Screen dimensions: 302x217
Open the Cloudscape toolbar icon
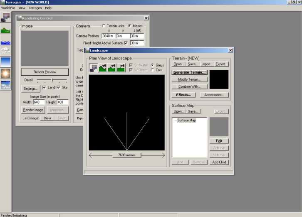coord(6,51)
